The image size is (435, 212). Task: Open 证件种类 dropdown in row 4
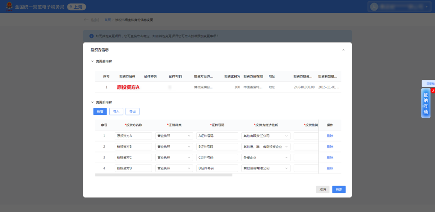tap(174, 168)
